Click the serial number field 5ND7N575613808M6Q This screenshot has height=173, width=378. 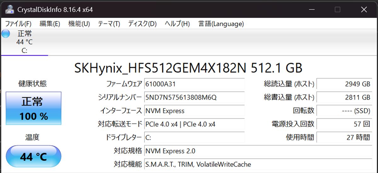coord(194,98)
